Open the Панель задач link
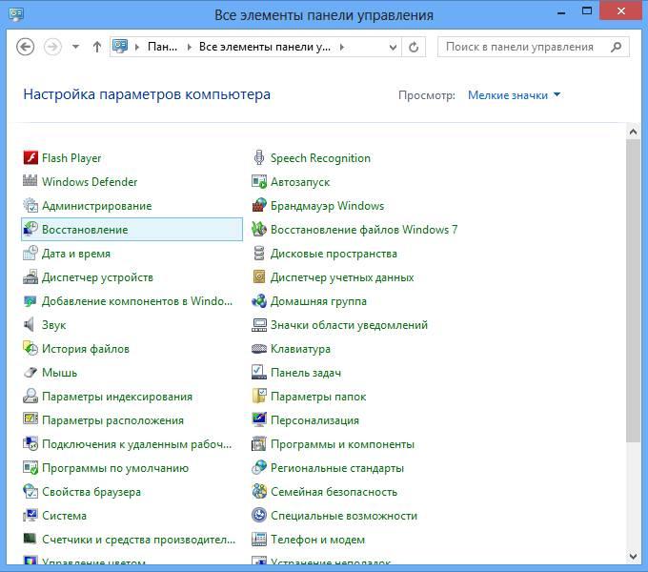648x572 pixels. point(306,373)
